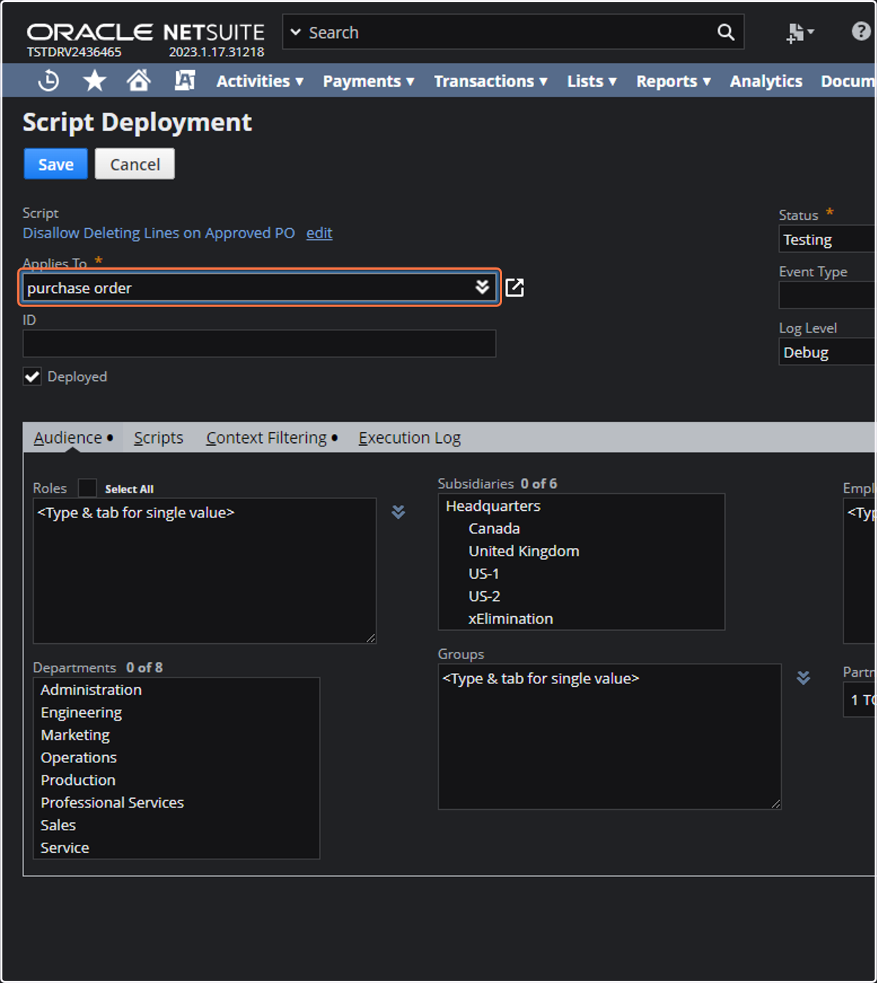Open the Recent Records clock icon
This screenshot has height=983, width=877.
(x=48, y=80)
